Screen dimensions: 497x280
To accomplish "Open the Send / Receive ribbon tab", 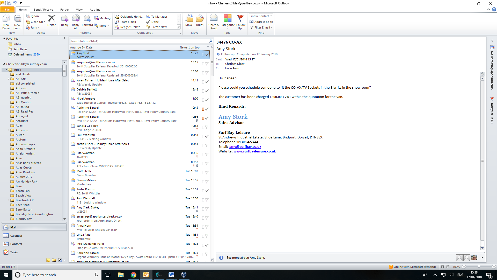I will tap(43, 10).
